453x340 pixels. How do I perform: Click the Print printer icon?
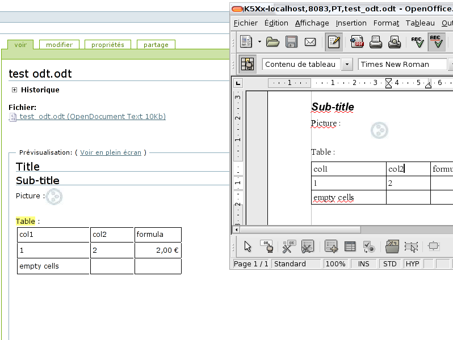(x=376, y=42)
